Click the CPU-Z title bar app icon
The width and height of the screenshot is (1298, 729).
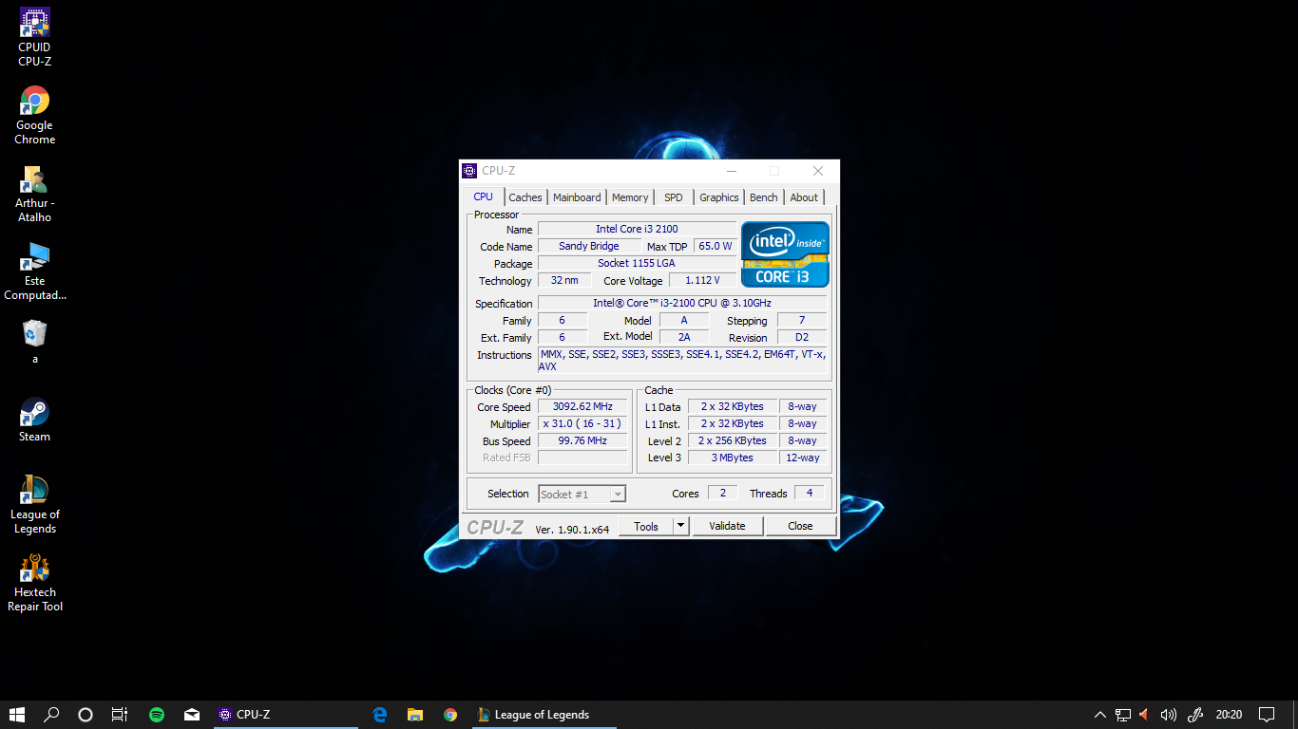[x=469, y=171]
